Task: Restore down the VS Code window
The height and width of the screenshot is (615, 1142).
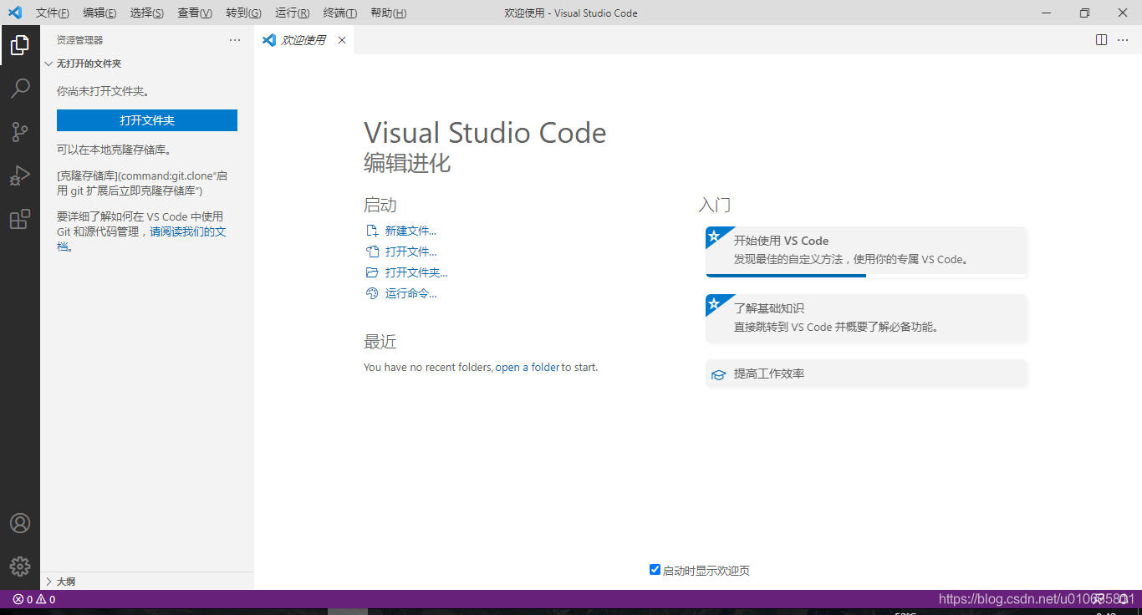Action: pyautogui.click(x=1084, y=13)
